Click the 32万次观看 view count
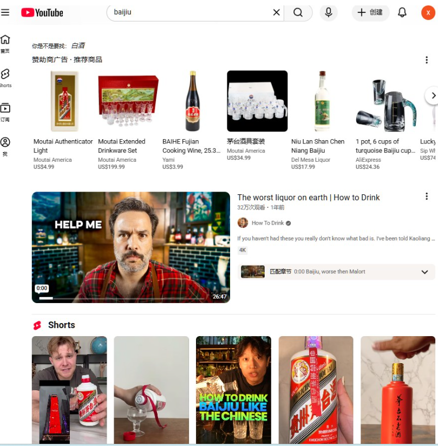This screenshot has height=446, width=438. [x=251, y=207]
